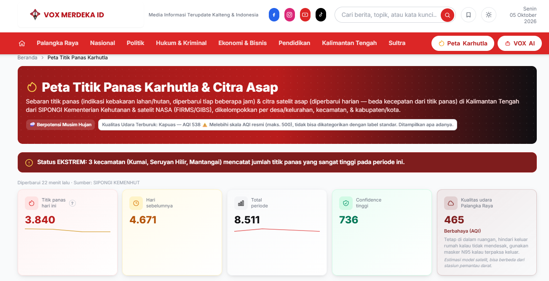Go to home via house icon

click(22, 43)
